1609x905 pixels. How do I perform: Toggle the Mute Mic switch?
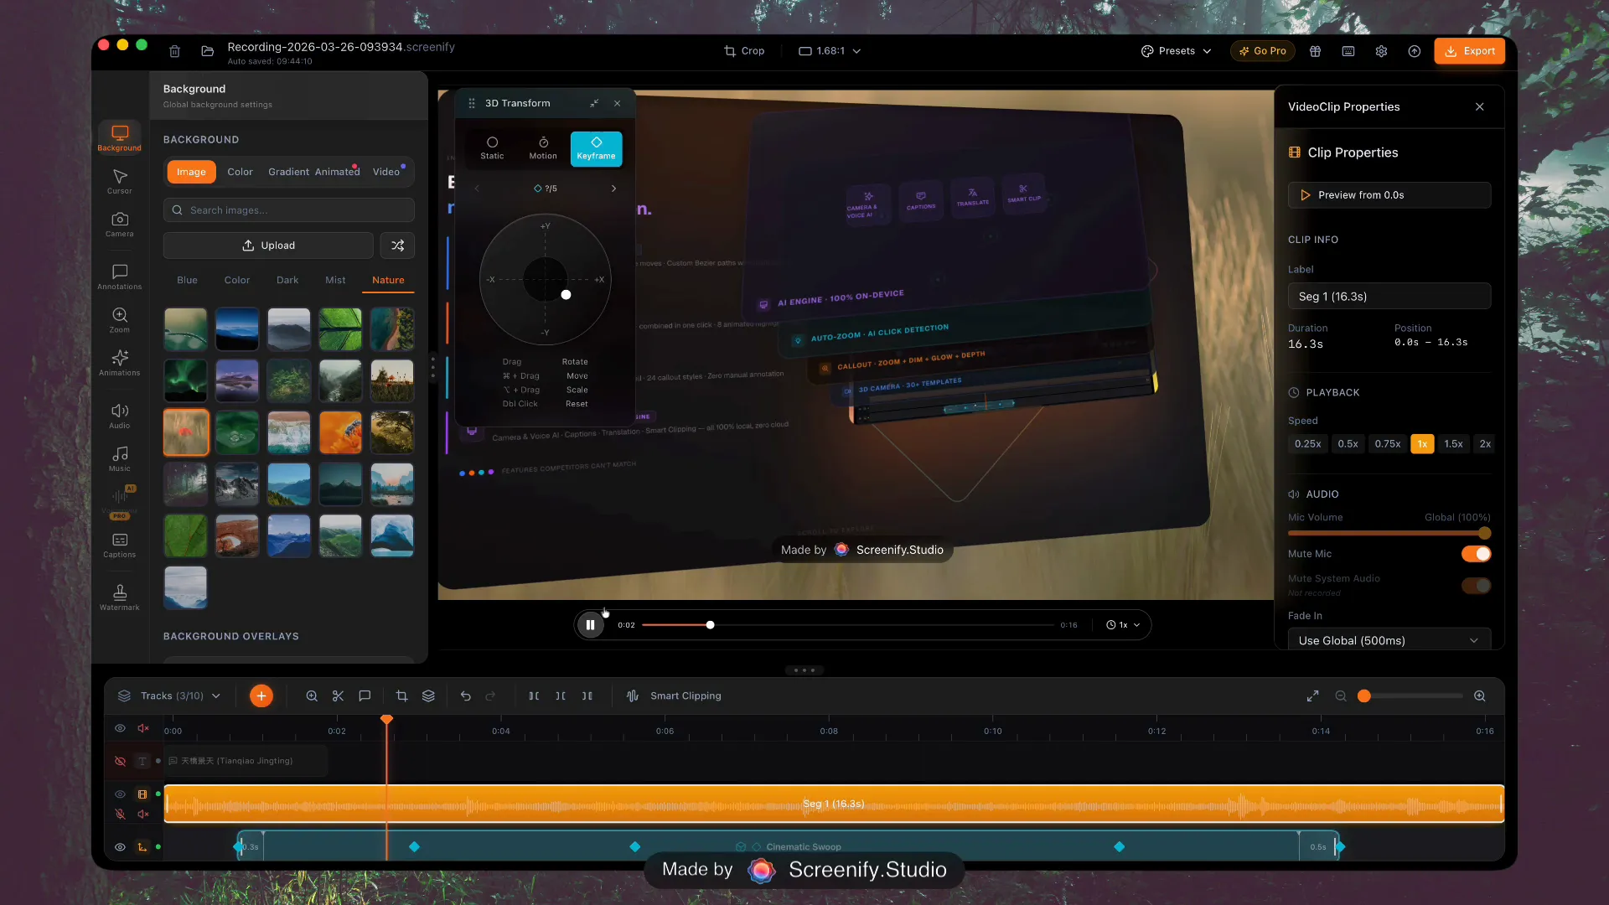(1476, 554)
